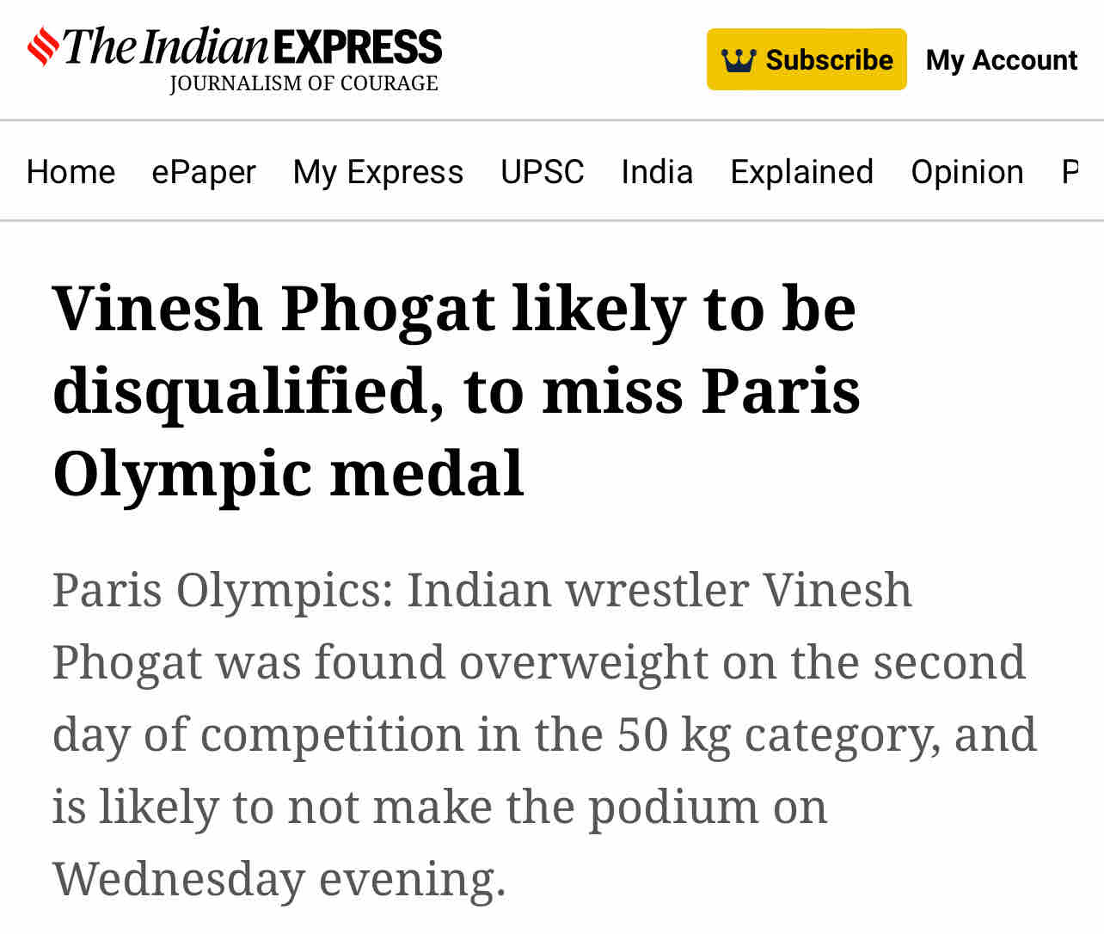Click the cut-off nav item after Opinion
1104x934 pixels.
1070,172
